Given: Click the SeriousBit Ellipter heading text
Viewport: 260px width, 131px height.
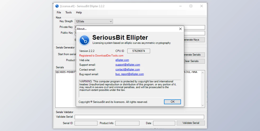Looking at the screenshot, I should pos(120,38).
